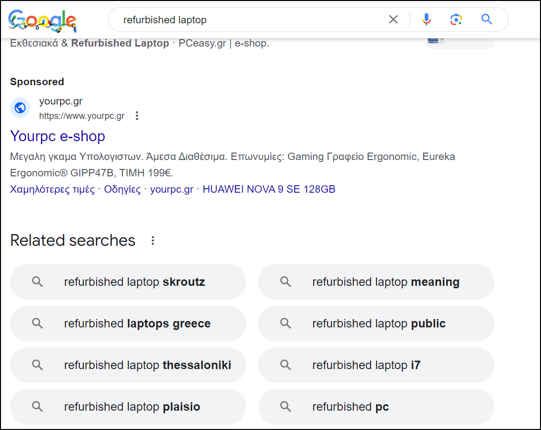Click the yourpc.gr globe favicon

(x=20, y=107)
